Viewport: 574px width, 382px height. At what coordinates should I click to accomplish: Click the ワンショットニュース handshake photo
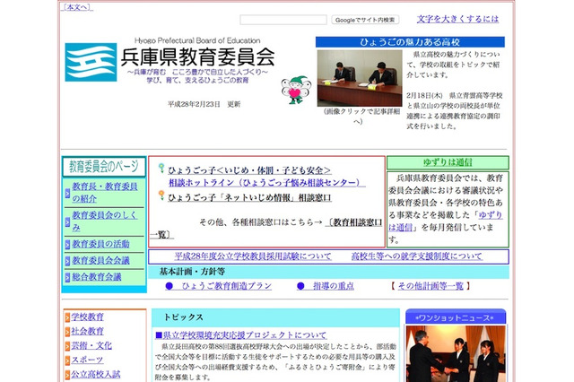coord(456,354)
